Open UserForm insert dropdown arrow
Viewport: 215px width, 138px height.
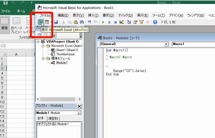pos(51,22)
